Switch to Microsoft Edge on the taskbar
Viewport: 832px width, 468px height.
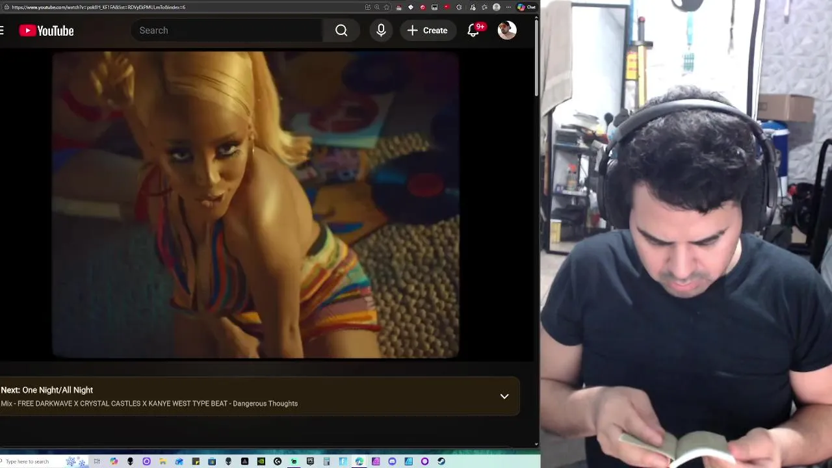pos(359,461)
